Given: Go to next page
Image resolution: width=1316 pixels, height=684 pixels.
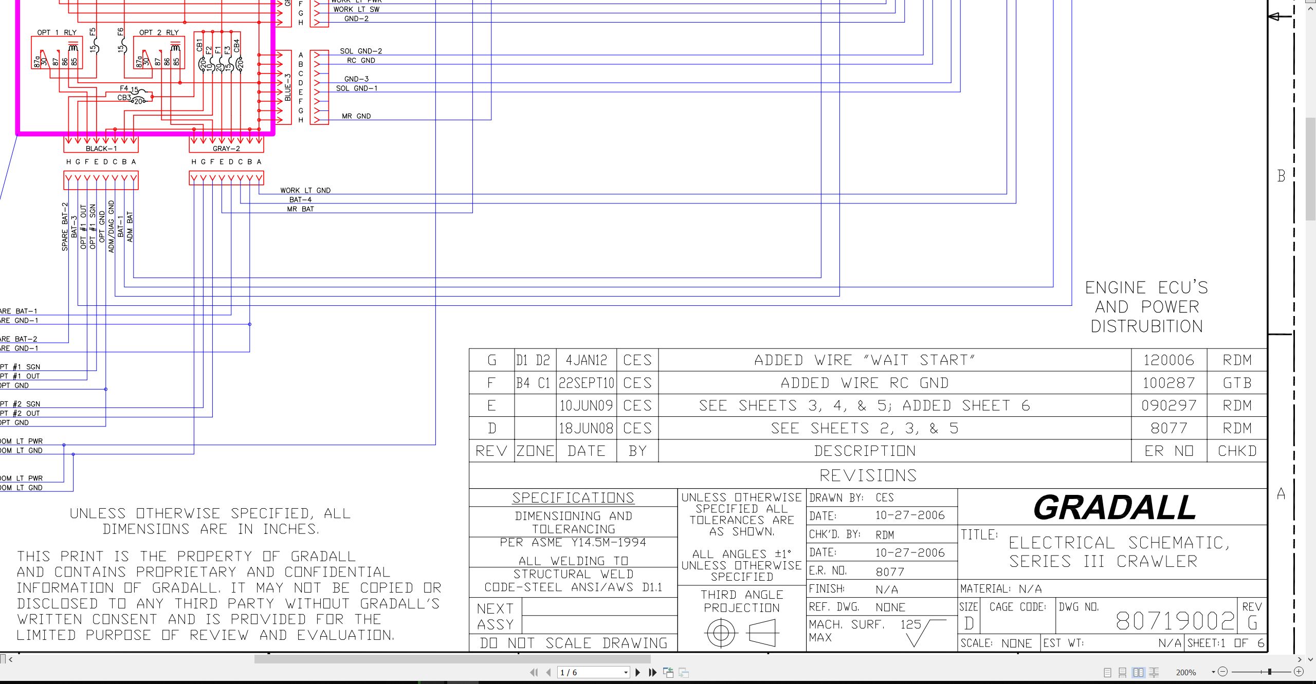Looking at the screenshot, I should click(x=638, y=672).
